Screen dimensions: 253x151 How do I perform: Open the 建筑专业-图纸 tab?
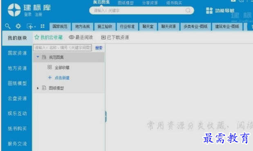click(x=227, y=27)
